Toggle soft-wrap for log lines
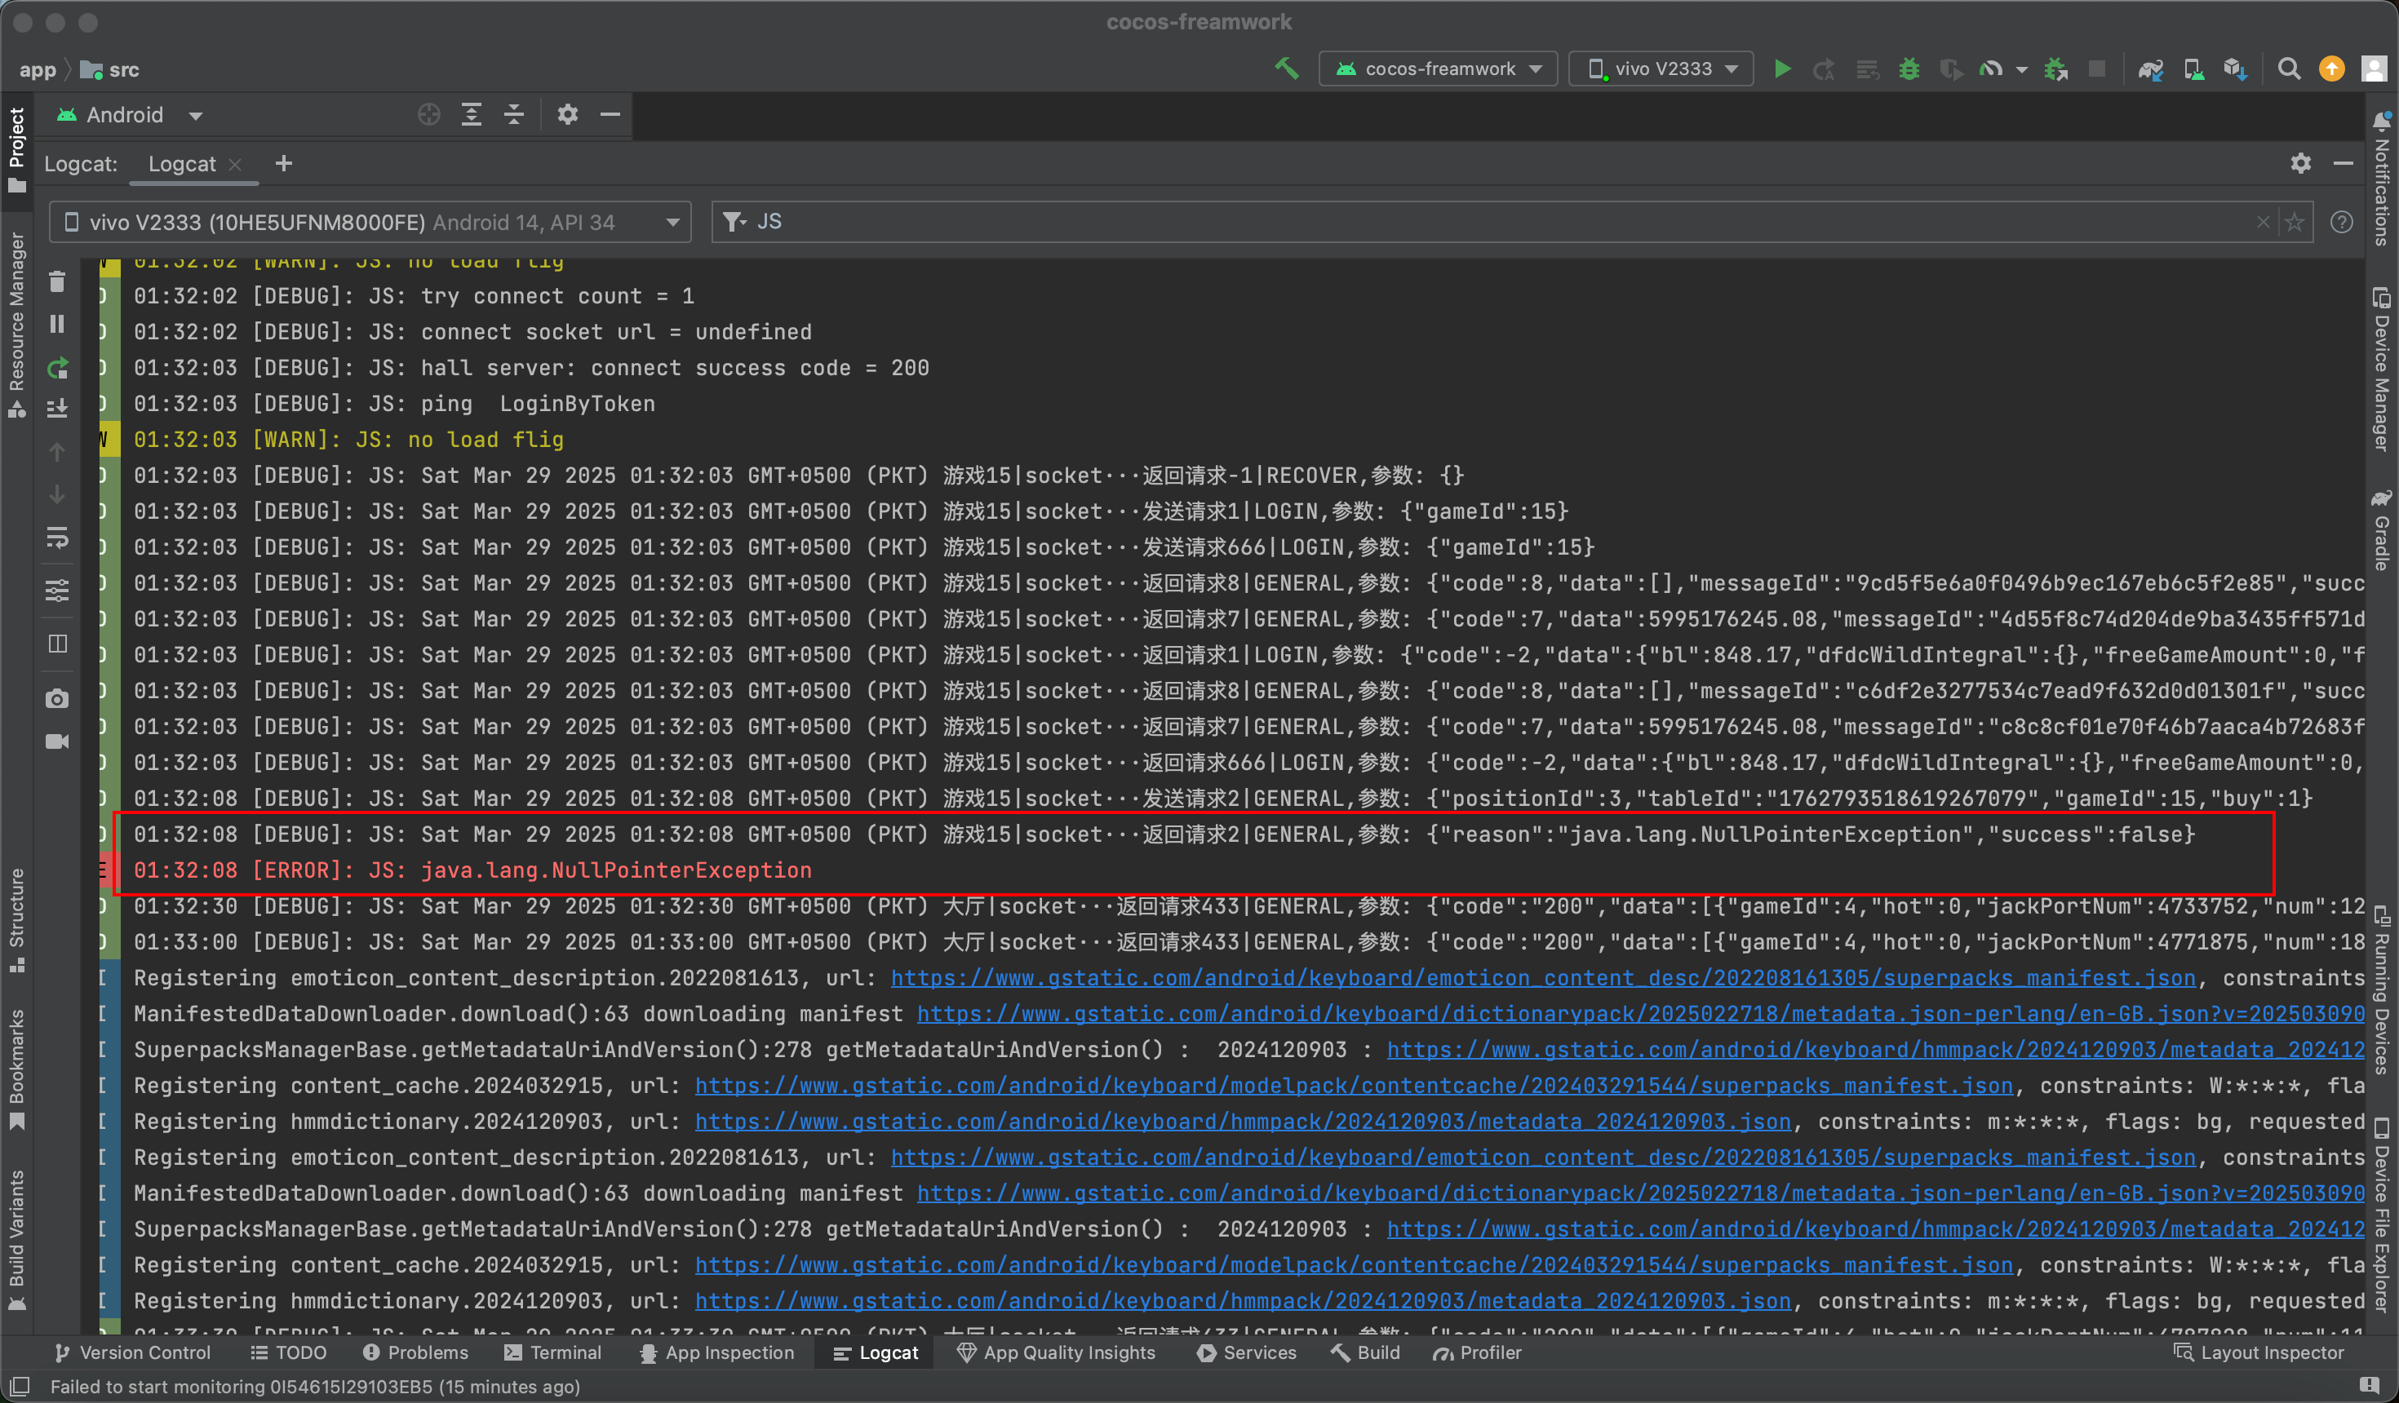Screen dimensions: 2399x1403 [x=57, y=538]
